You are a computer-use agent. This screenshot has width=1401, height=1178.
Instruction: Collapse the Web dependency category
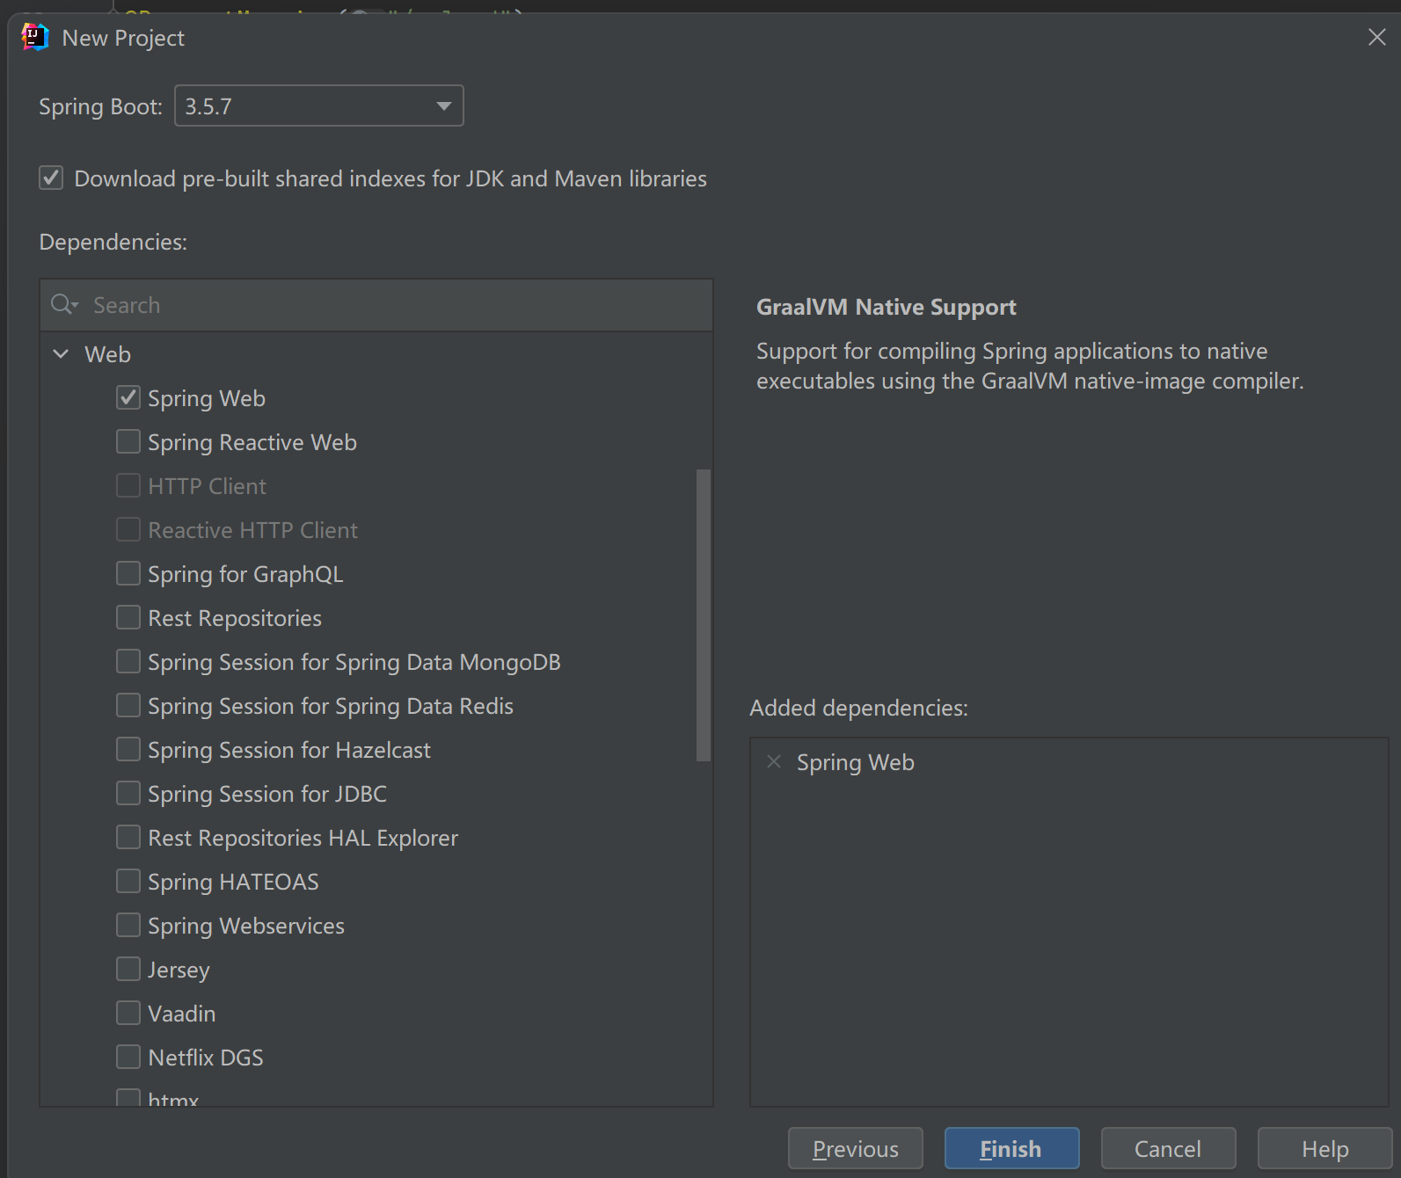tap(61, 353)
